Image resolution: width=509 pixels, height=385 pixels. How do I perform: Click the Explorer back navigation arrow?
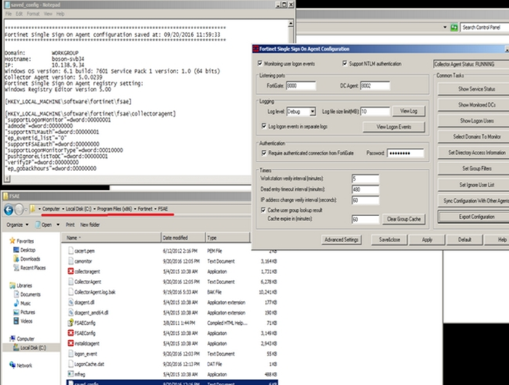click(x=9, y=210)
